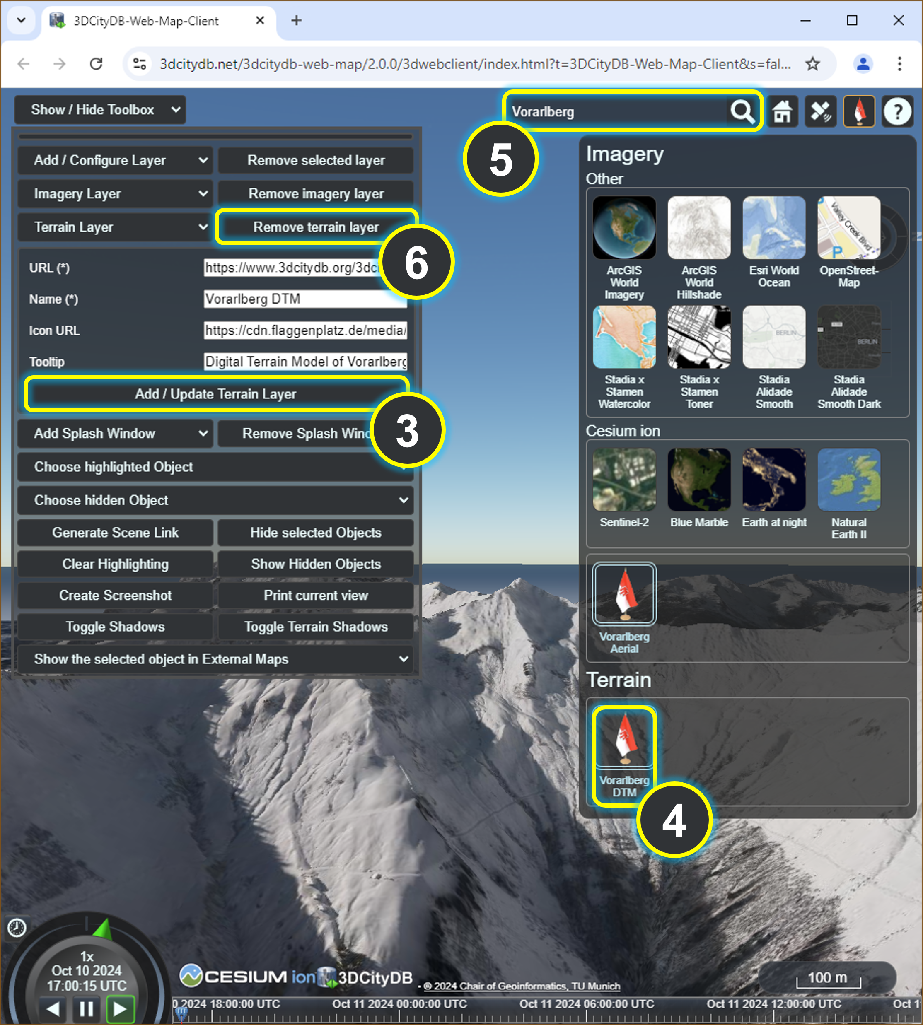
Task: Click the animation pause button
Action: [86, 1009]
